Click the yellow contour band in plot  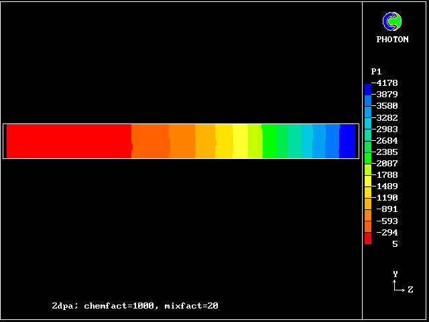click(x=240, y=141)
